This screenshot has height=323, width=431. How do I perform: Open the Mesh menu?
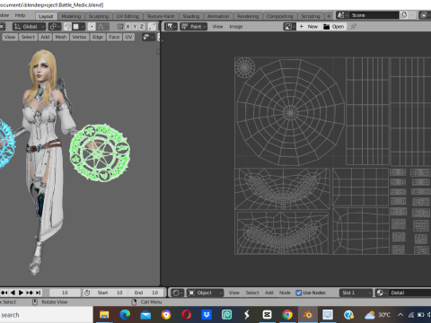click(61, 37)
